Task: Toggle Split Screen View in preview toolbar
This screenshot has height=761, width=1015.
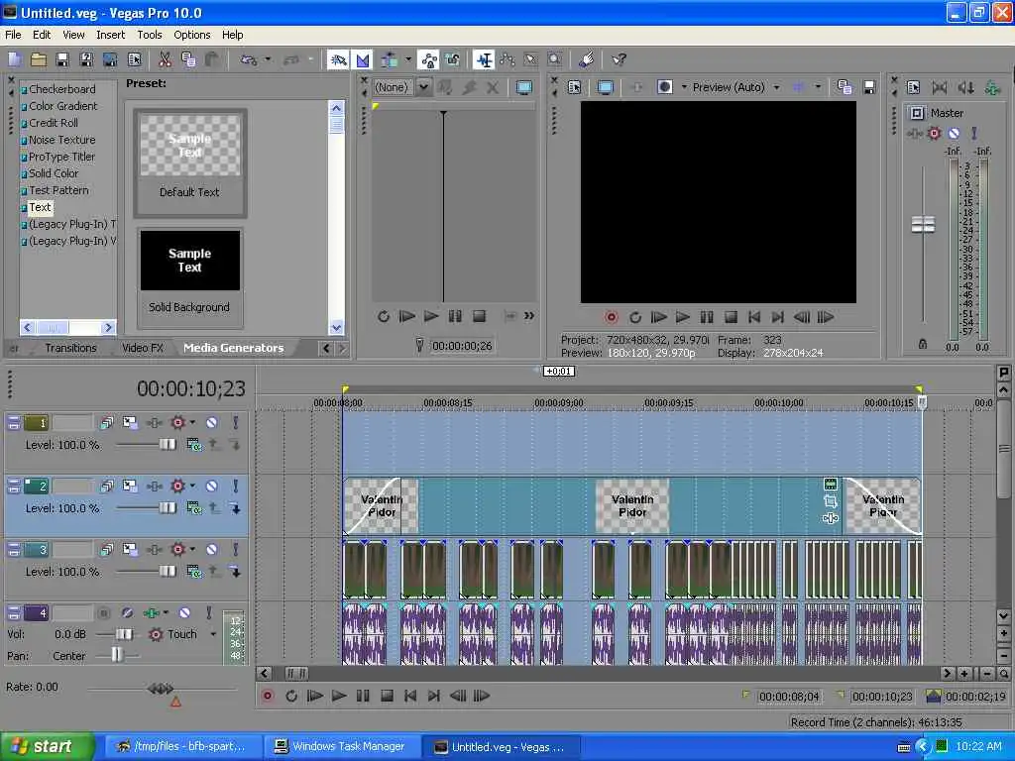Action: coord(664,87)
